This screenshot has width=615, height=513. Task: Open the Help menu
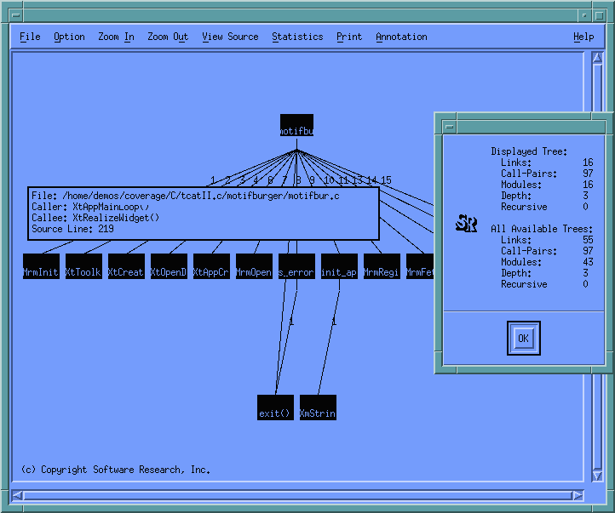[x=583, y=37]
